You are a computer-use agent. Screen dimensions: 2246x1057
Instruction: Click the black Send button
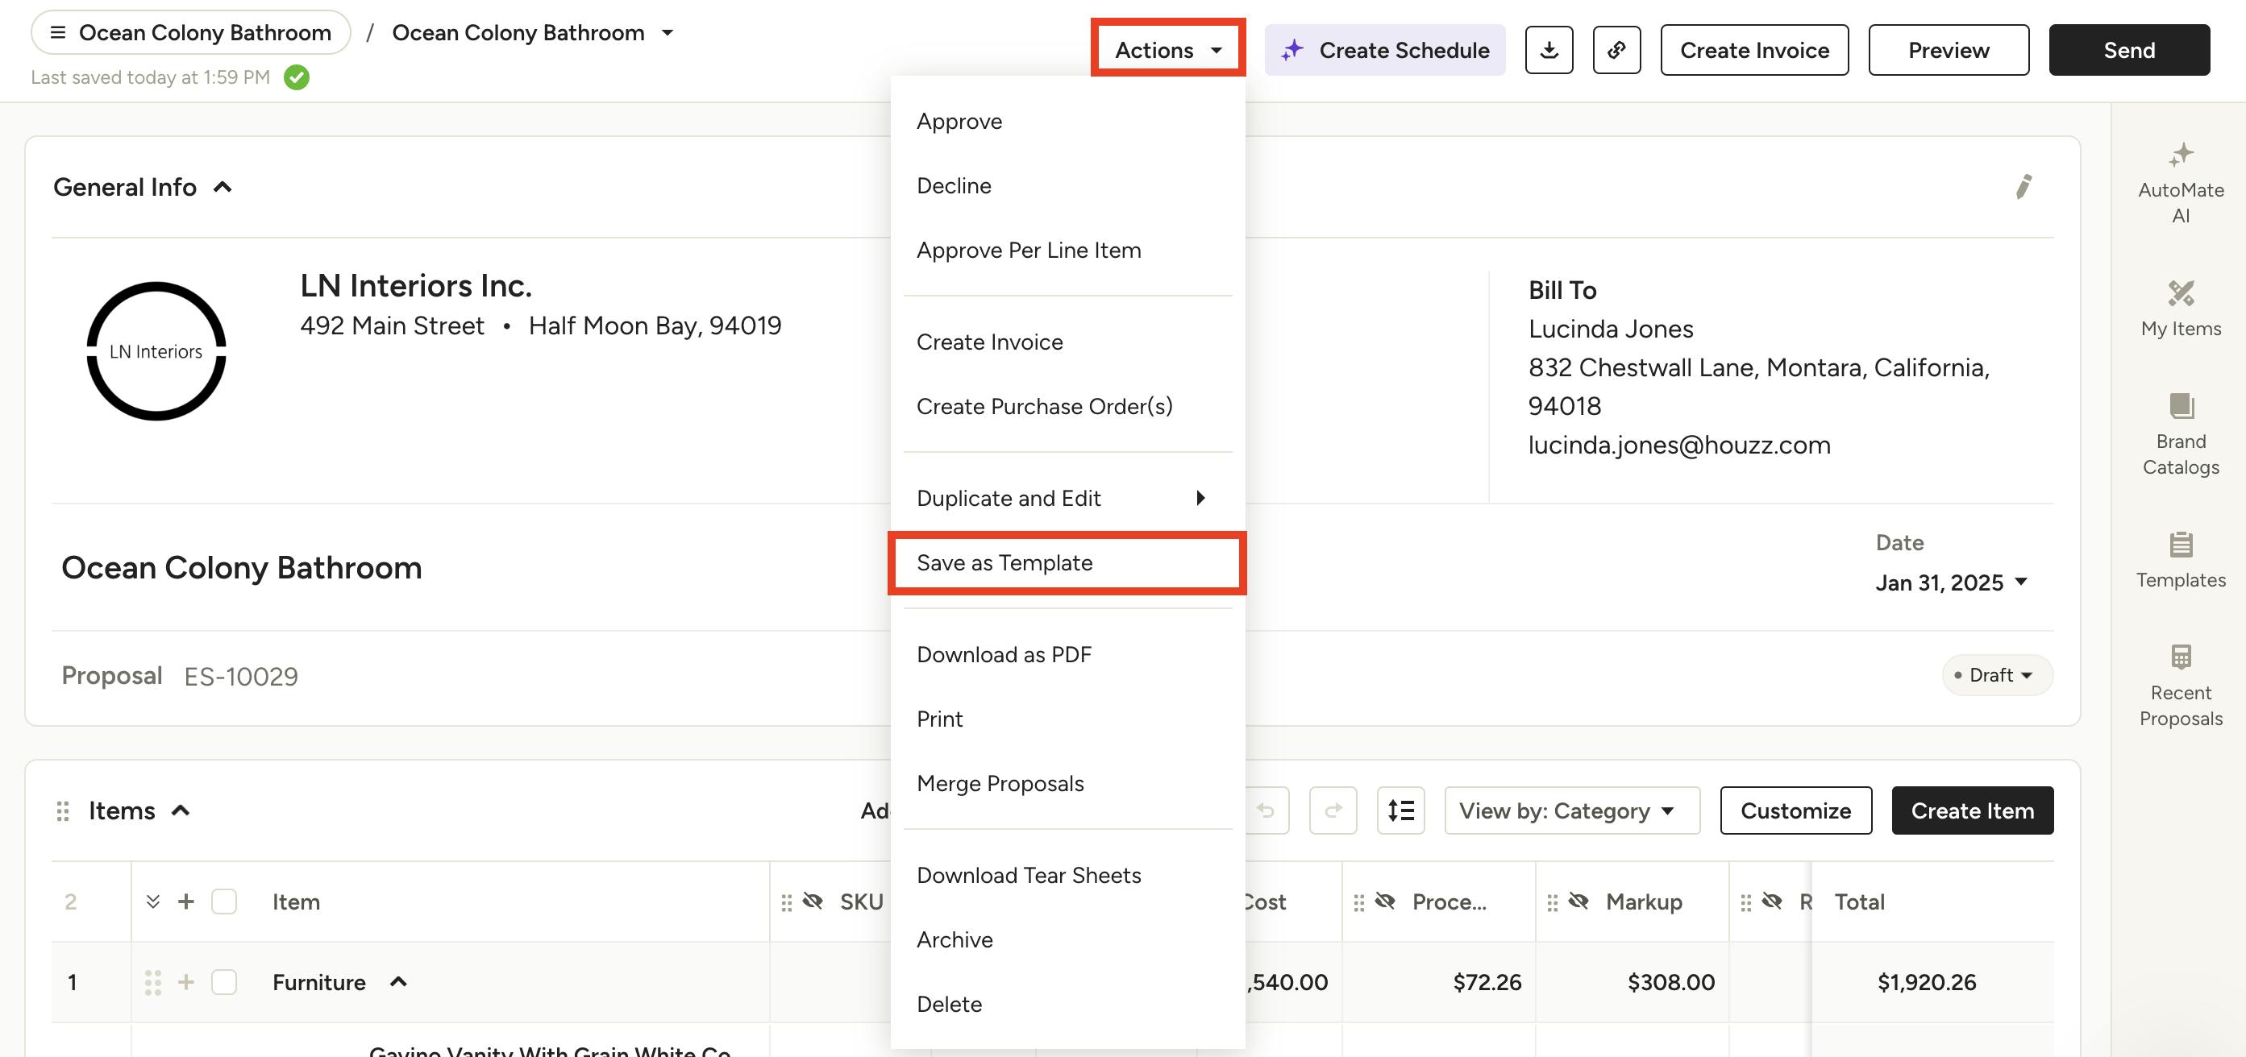coord(2128,51)
